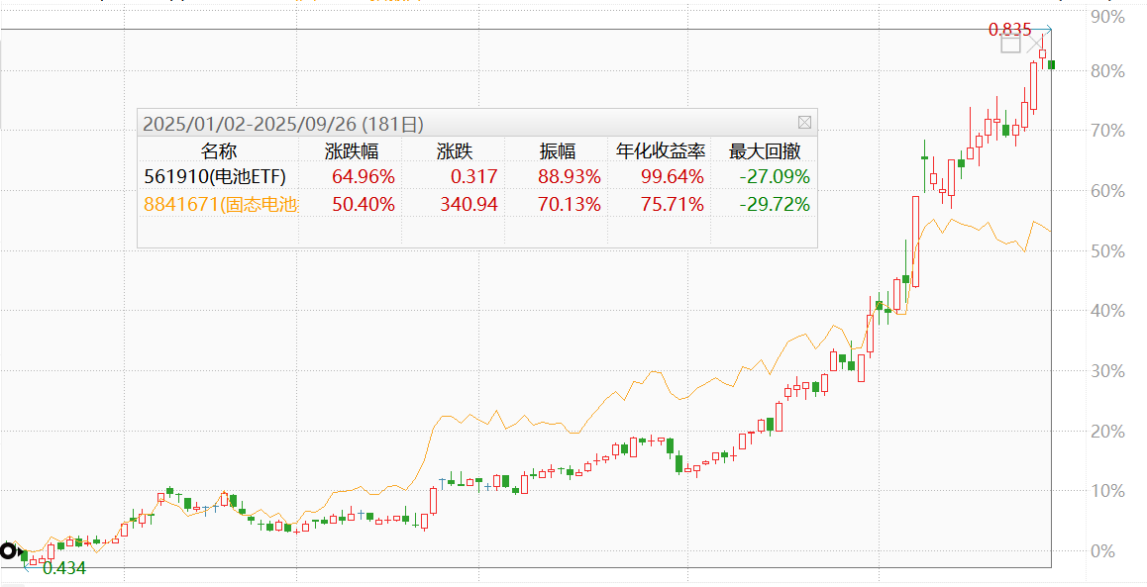Click the -29.72% max drawdown value
Viewport: 1147px width, 587px height.
coord(775,205)
